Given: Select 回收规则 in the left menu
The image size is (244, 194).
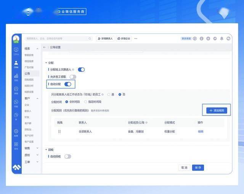Looking at the screenshot, I should tap(29, 80).
